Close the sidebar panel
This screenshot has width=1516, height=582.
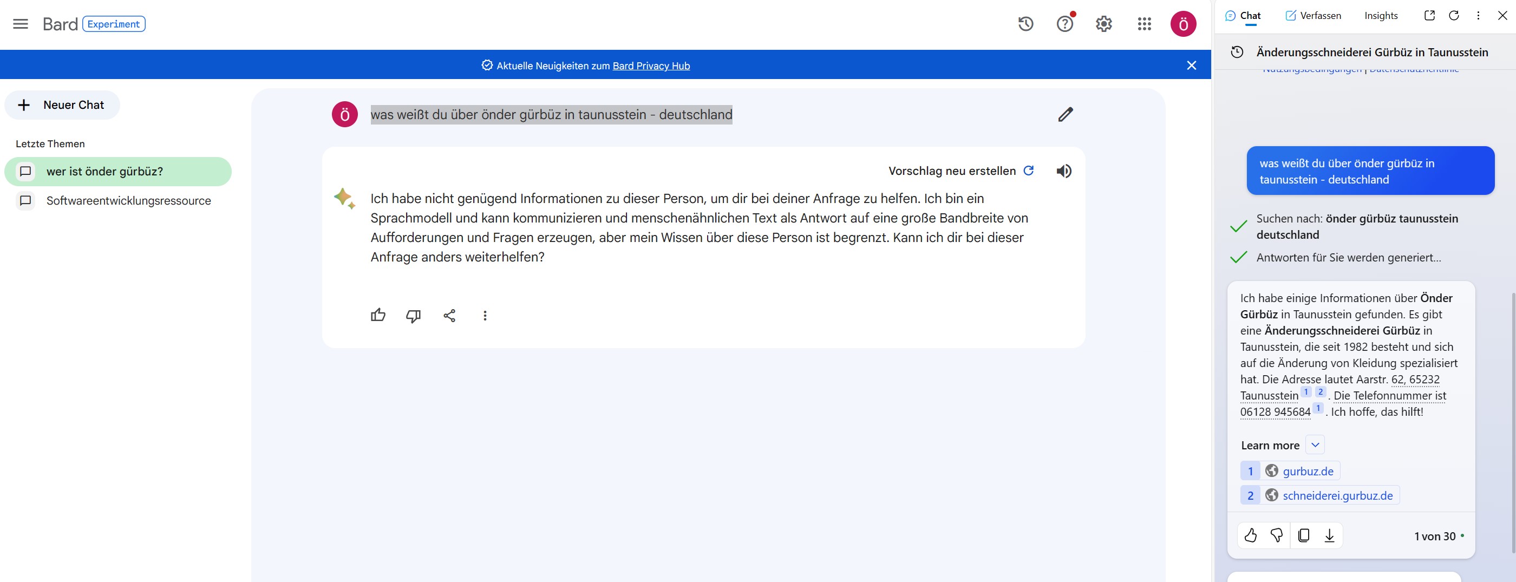click(1502, 15)
